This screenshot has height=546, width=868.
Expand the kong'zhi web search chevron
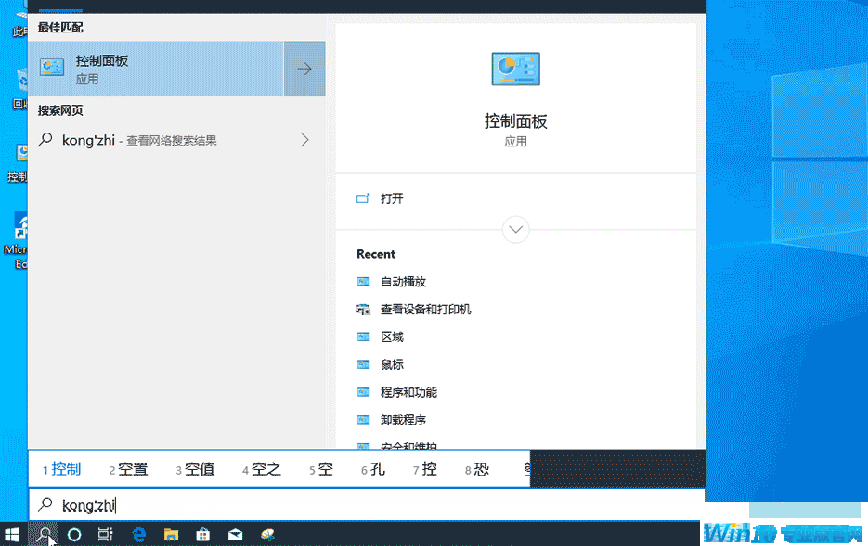[304, 140]
